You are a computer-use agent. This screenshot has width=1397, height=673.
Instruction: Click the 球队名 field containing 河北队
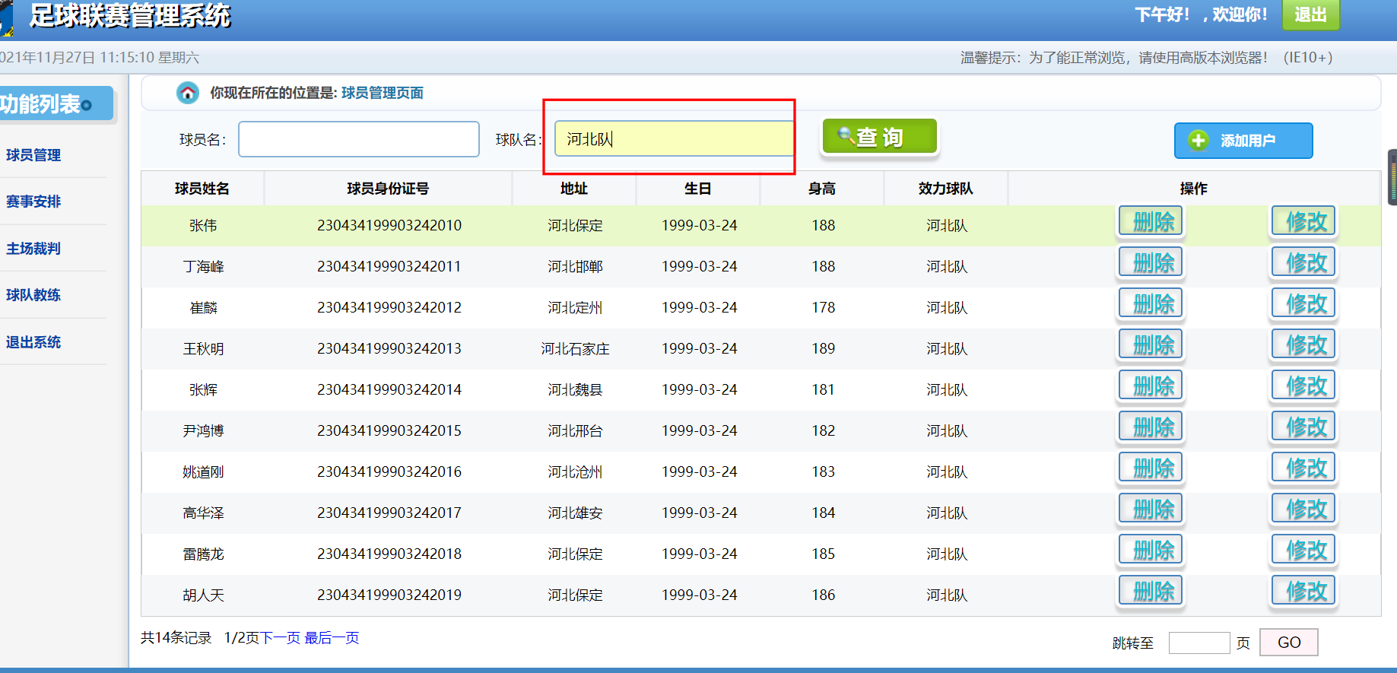click(x=674, y=138)
